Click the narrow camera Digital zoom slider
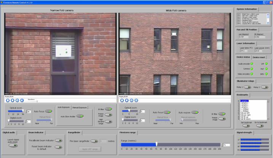The width and height of the screenshot is (273, 158). (x=16, y=121)
